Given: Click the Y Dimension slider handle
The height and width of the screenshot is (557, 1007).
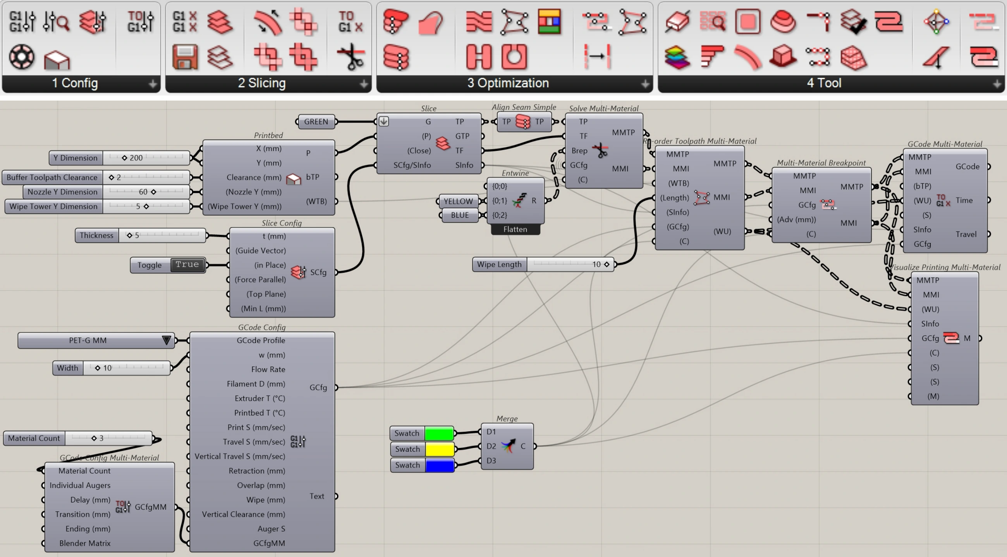Looking at the screenshot, I should click(124, 158).
